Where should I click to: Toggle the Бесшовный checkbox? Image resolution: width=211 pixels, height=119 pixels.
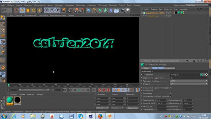[x=171, y=93]
